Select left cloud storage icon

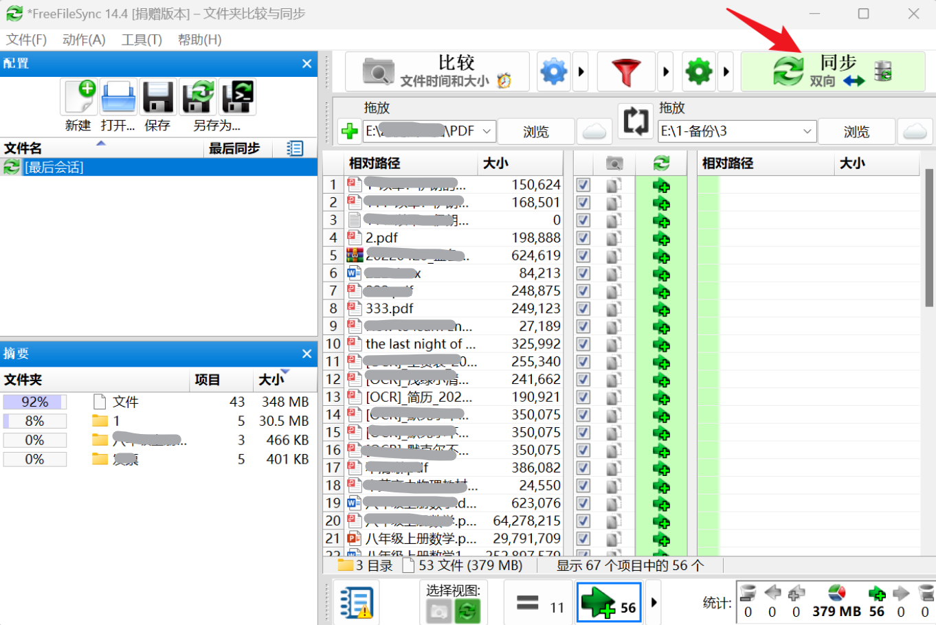tap(594, 131)
